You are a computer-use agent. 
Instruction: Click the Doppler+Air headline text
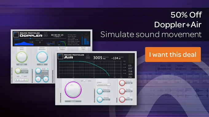coord(178,25)
